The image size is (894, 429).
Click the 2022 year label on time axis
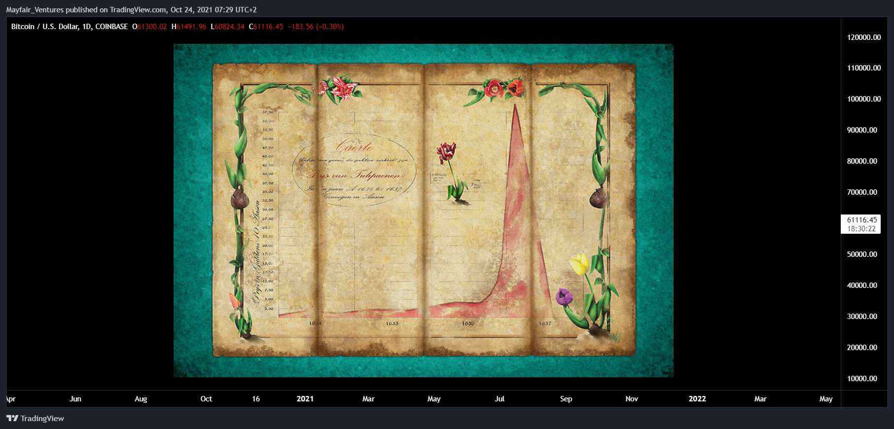tap(697, 399)
